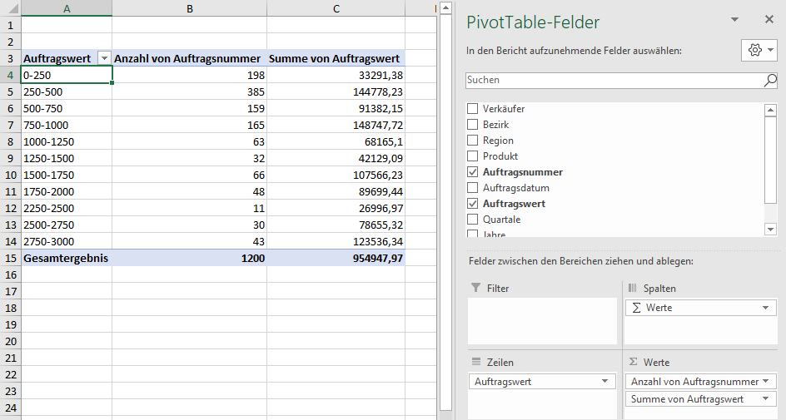786x420 pixels.
Task: Open the gear tools menu in PivotTable-Felder
Action: coord(759,50)
